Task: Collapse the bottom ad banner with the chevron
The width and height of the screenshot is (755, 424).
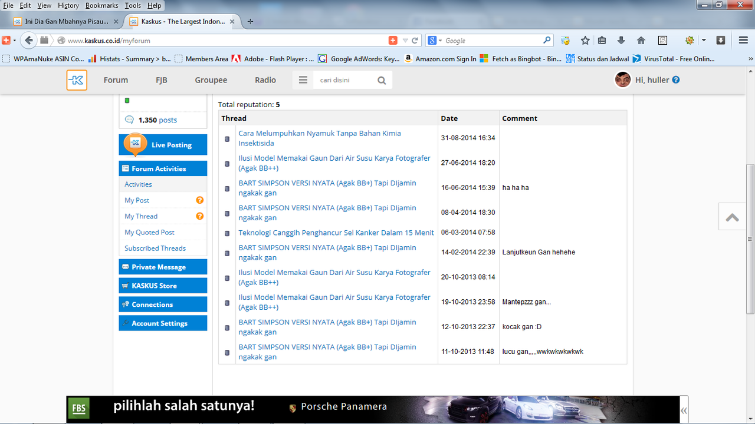Action: point(684,410)
